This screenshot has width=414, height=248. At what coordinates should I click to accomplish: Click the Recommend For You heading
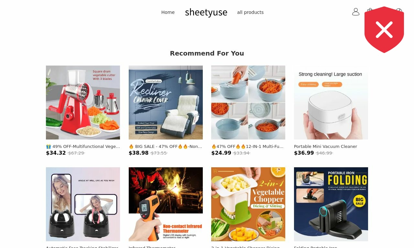[x=207, y=53]
